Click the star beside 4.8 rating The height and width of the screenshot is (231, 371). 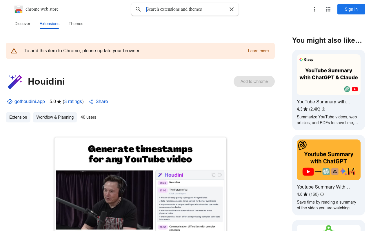pos(305,194)
